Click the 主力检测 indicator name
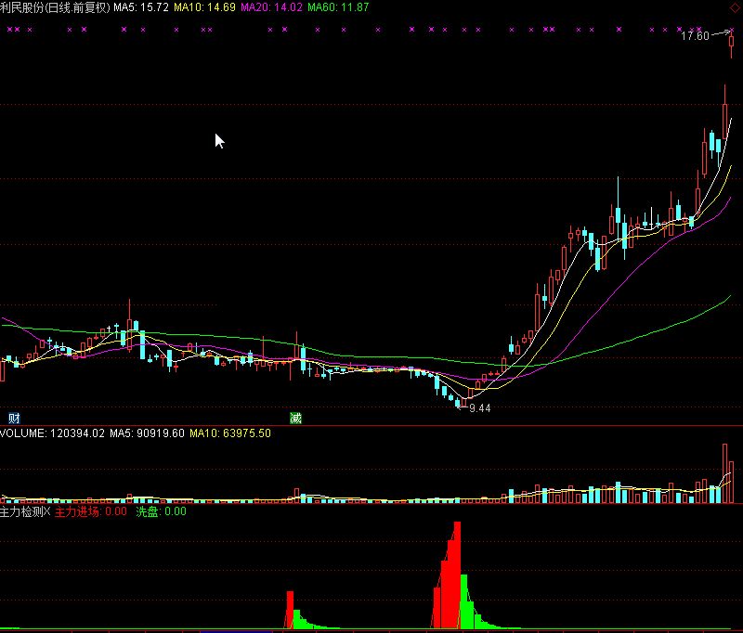 coord(25,511)
